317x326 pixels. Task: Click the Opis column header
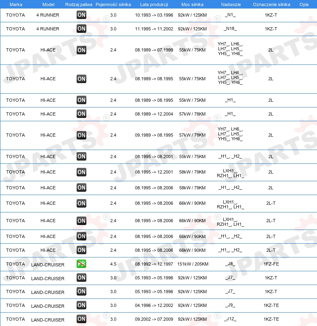[304, 4]
